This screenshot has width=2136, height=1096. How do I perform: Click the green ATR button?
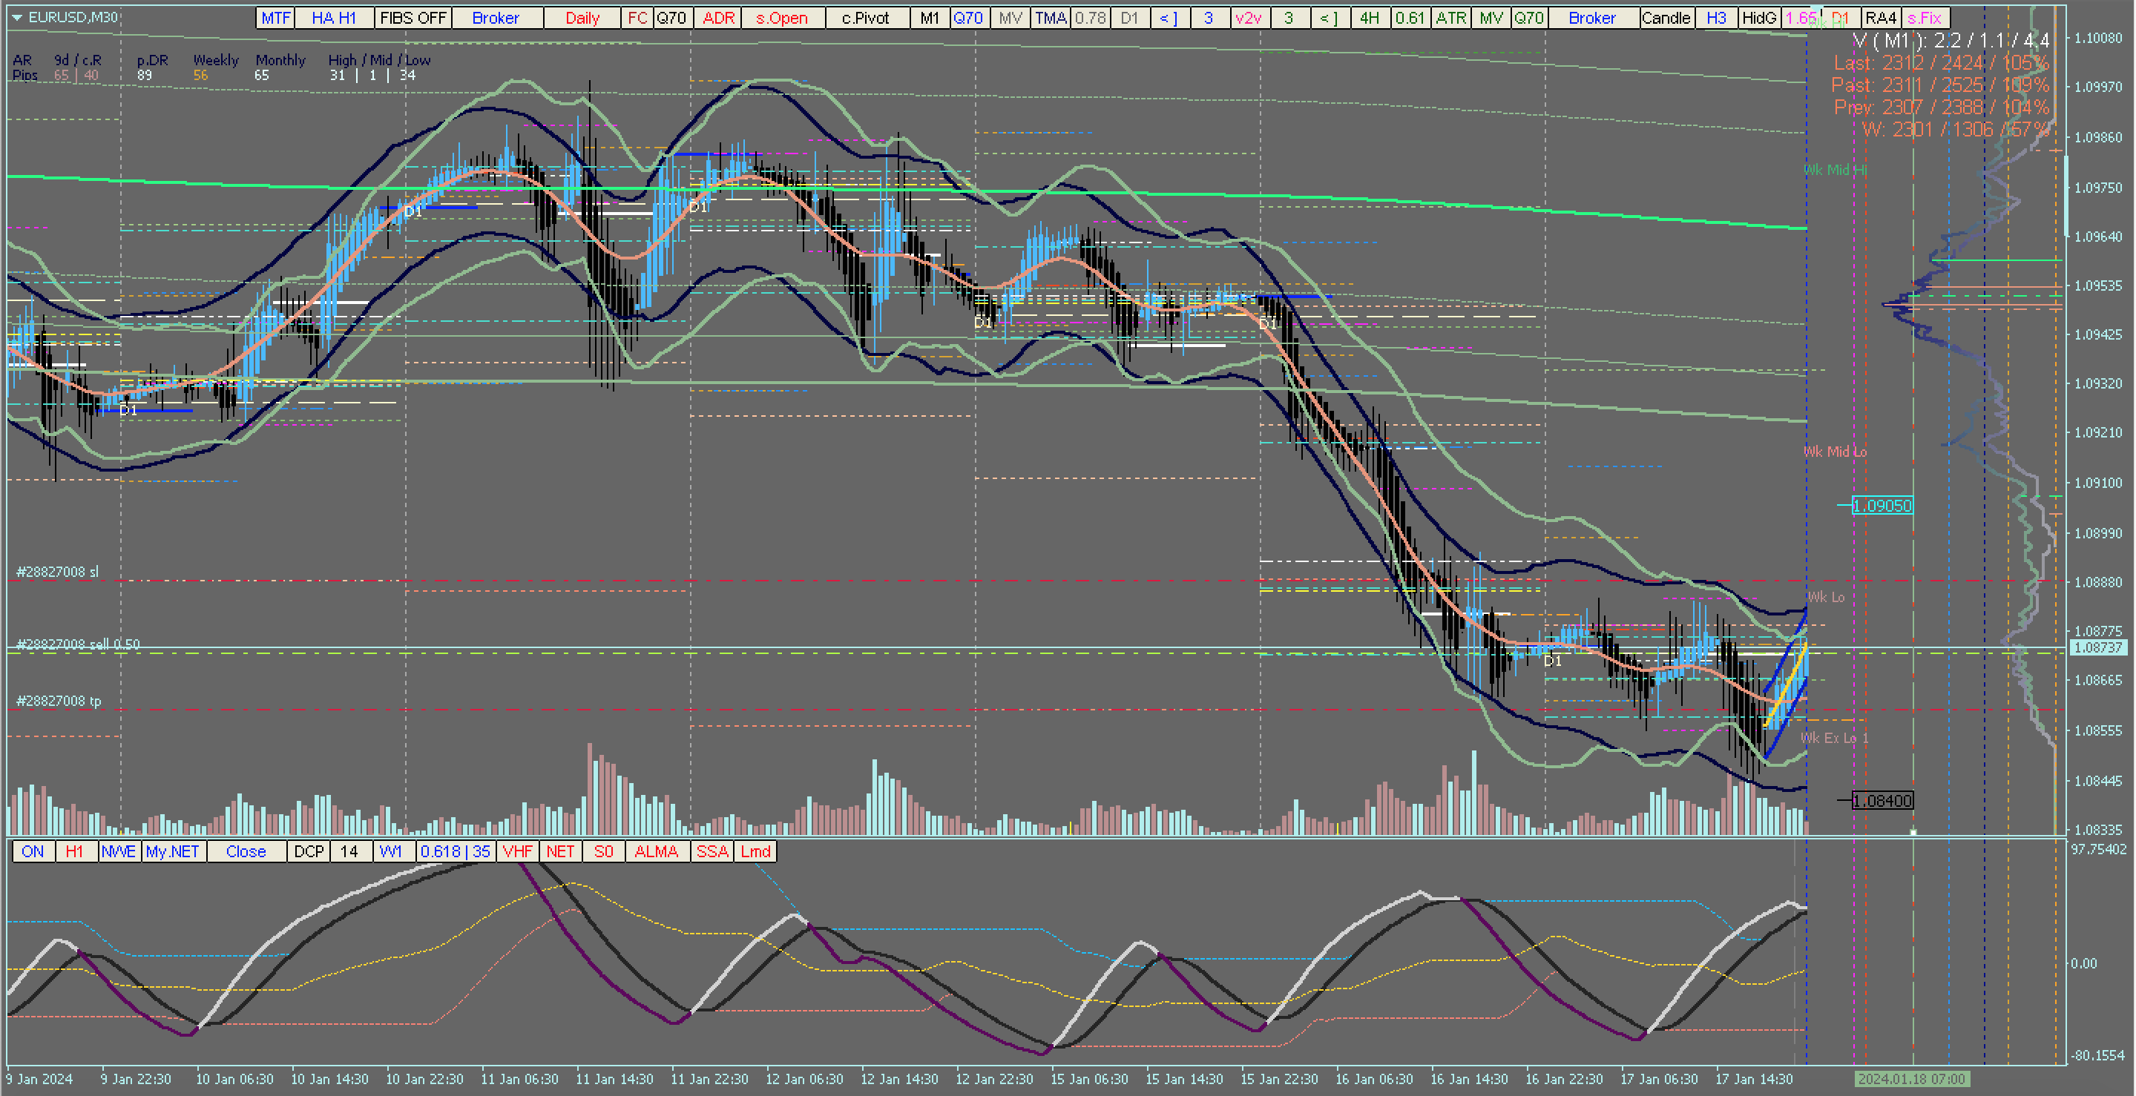point(1450,19)
